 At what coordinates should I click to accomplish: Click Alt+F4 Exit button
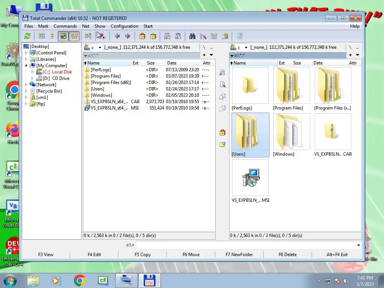337,255
